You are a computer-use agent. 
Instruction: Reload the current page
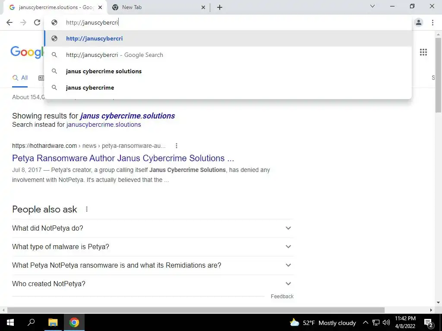37,22
